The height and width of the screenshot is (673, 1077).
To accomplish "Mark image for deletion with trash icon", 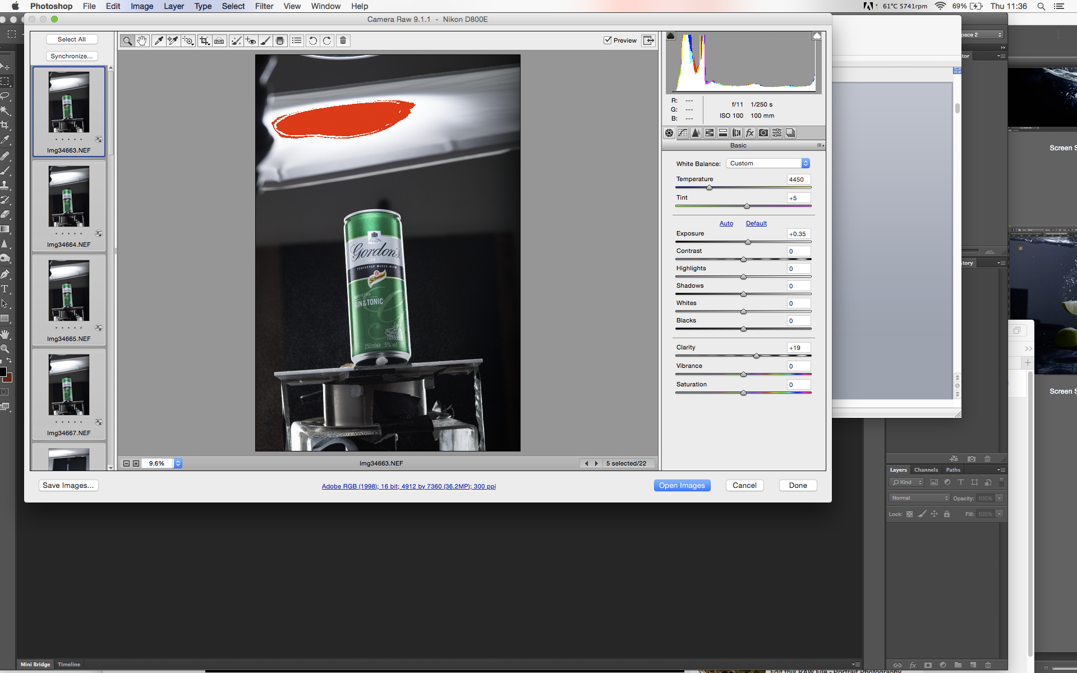I will (x=343, y=41).
